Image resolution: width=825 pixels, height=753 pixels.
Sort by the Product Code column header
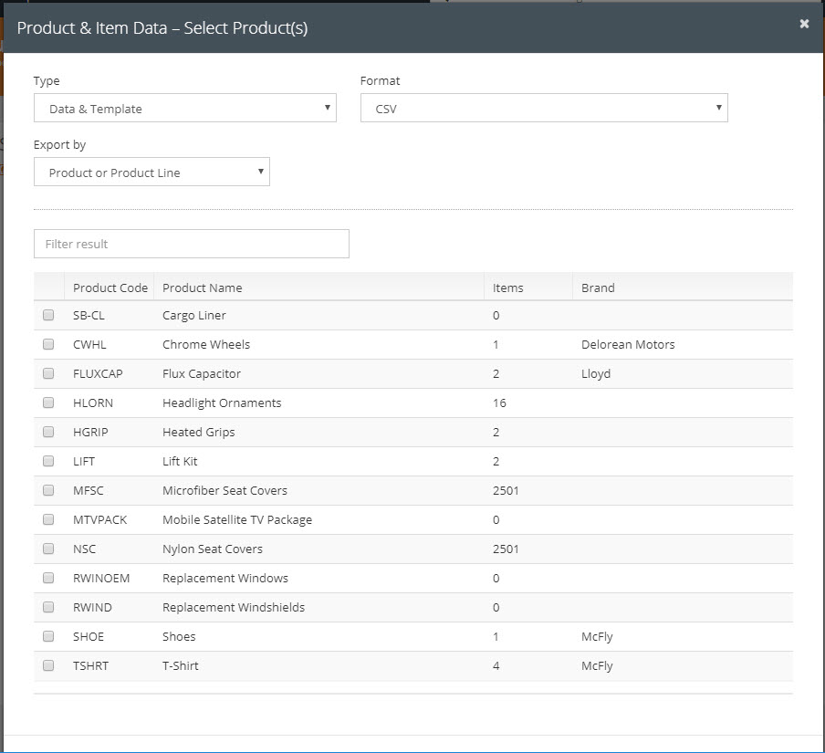click(x=110, y=288)
